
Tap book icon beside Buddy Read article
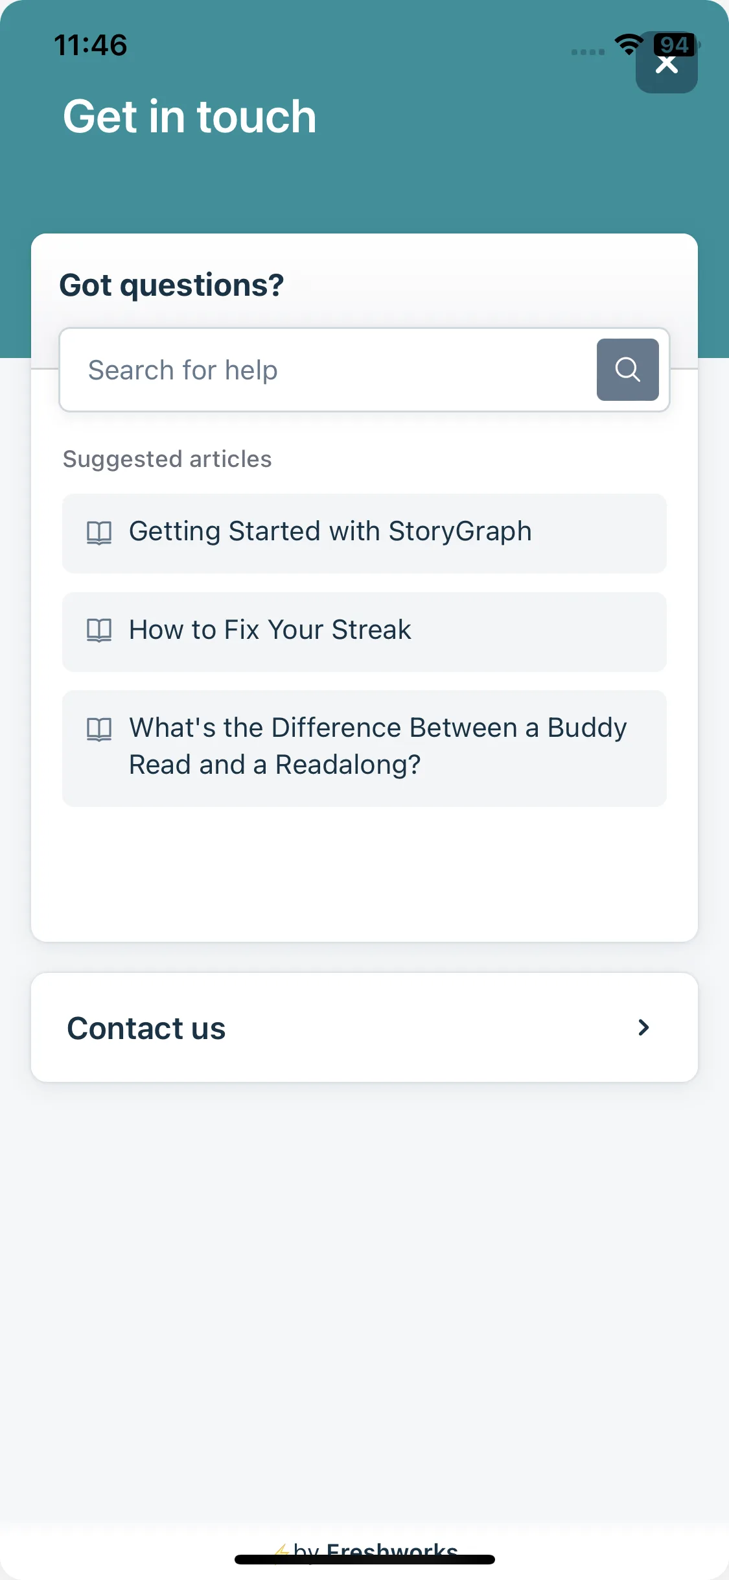click(x=99, y=729)
